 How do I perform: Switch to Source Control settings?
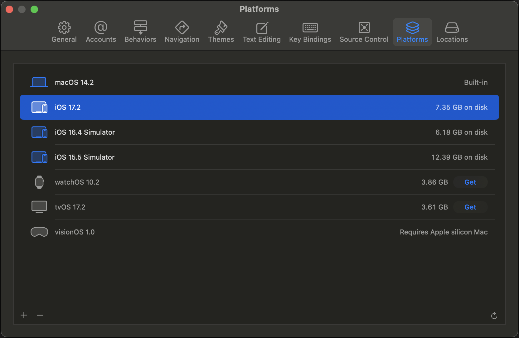click(364, 32)
